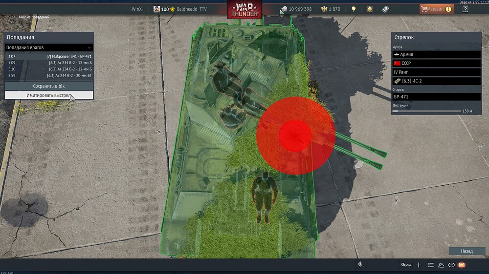Click 'Имитировать выстрел' button

(49, 95)
